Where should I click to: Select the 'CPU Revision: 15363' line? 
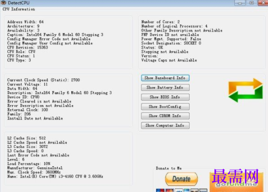[28, 47]
